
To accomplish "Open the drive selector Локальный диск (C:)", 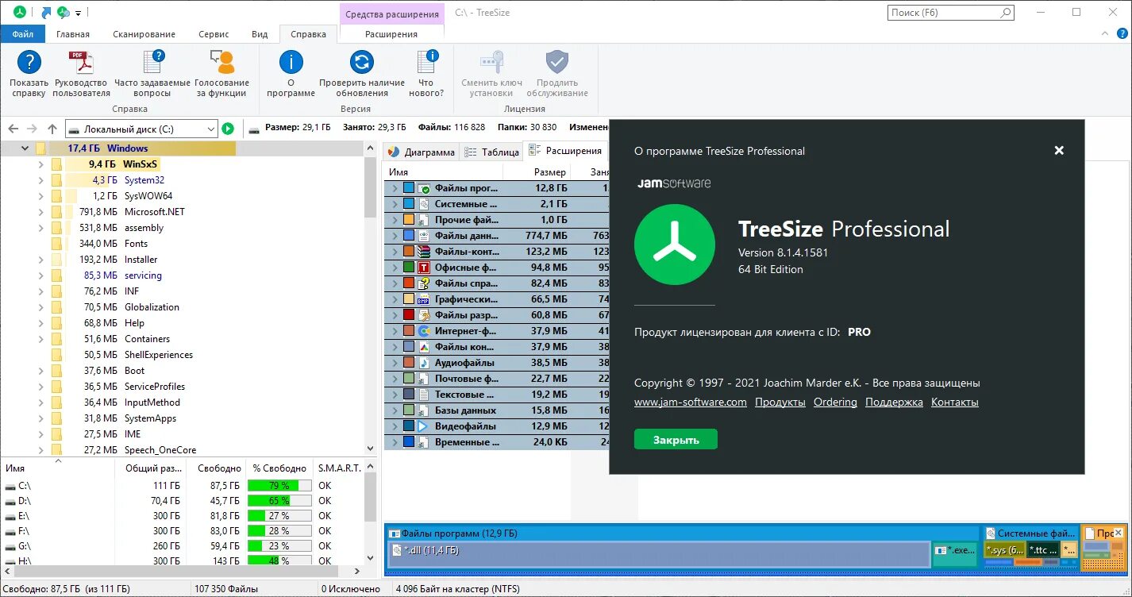I will coord(141,129).
